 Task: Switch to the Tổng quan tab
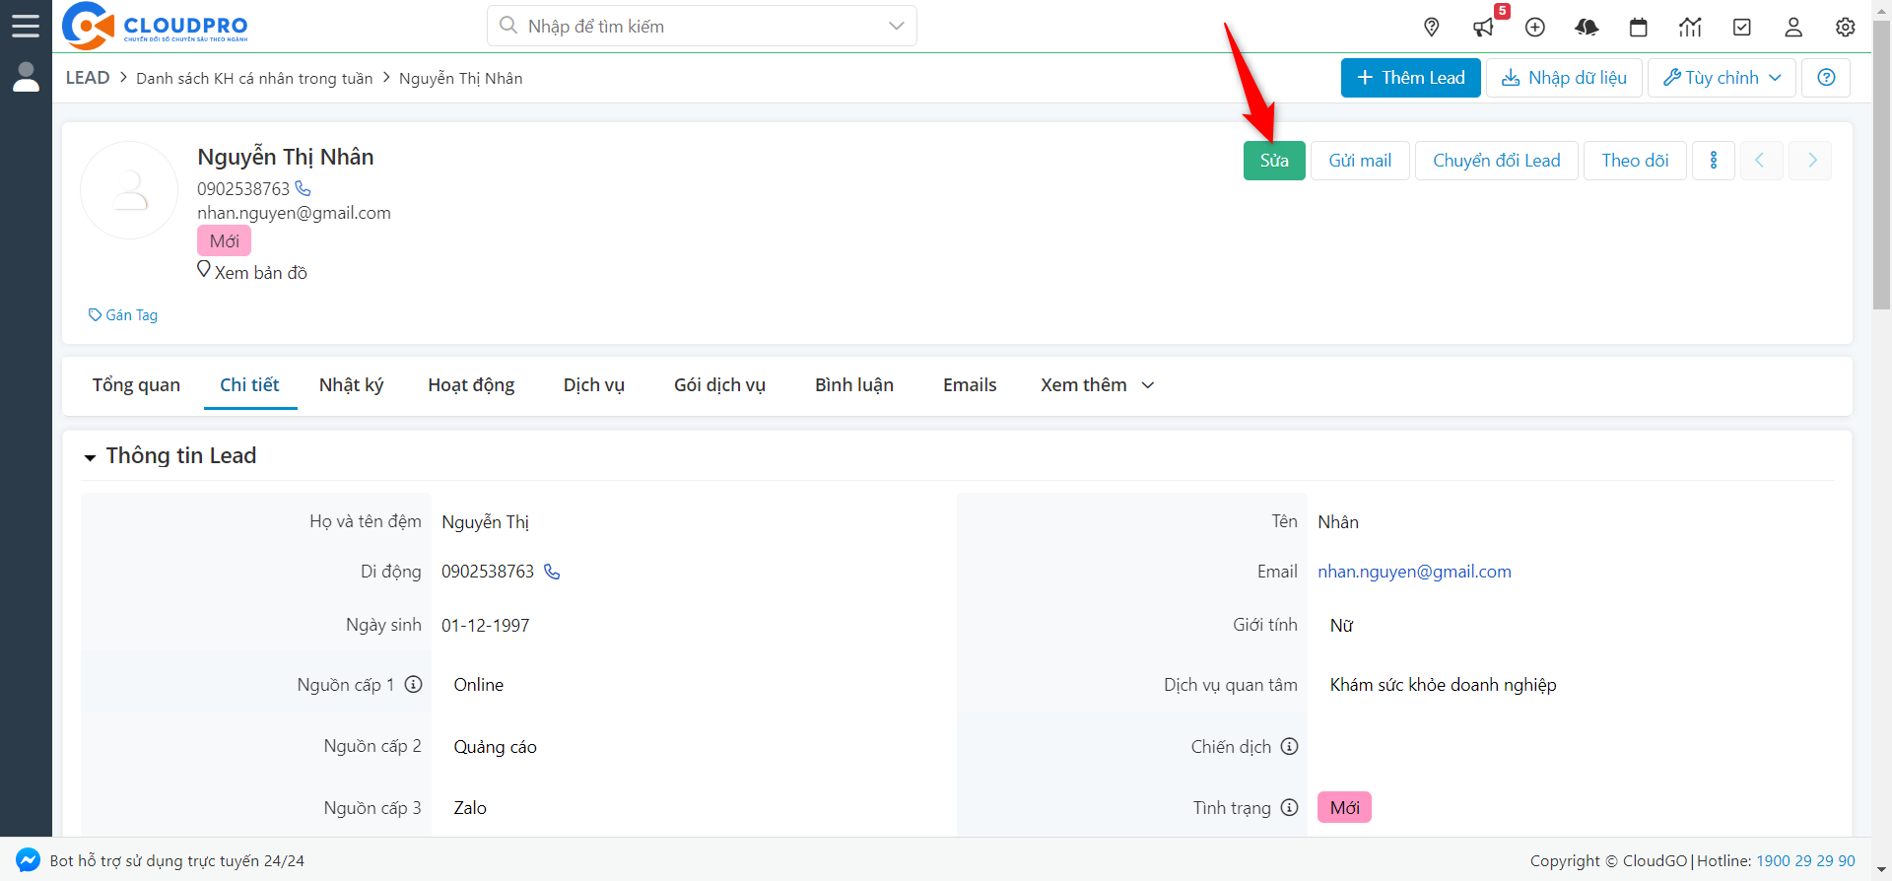pos(136,385)
